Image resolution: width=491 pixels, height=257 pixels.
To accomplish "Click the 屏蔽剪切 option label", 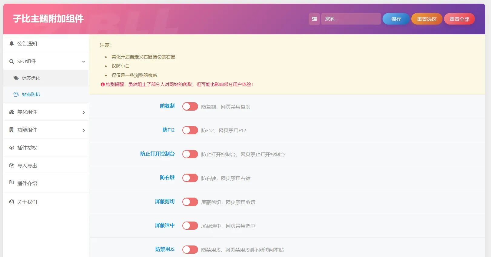I will [x=165, y=201].
